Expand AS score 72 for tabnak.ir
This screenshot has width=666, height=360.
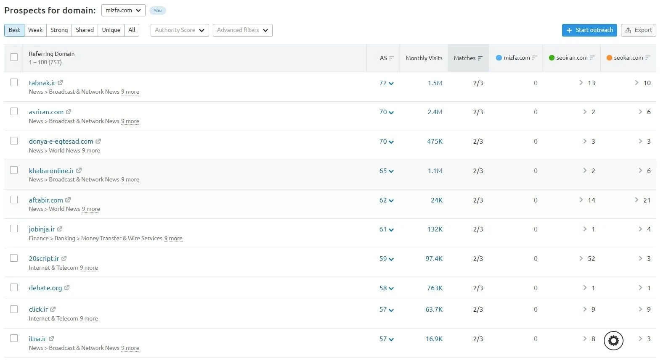(x=386, y=83)
